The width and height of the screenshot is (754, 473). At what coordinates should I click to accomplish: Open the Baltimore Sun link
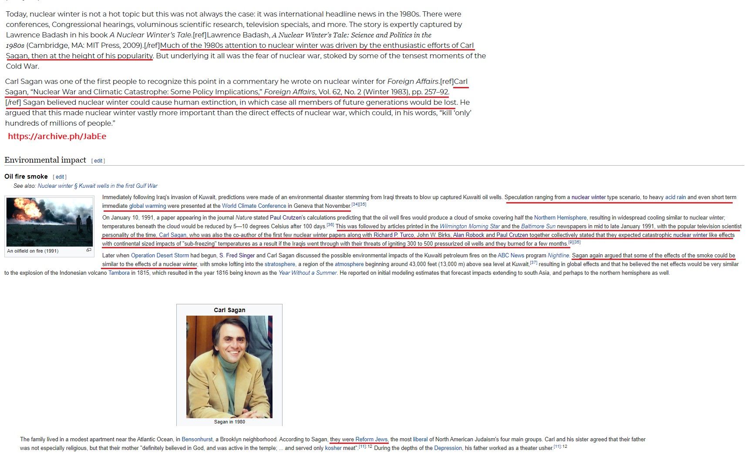point(538,227)
